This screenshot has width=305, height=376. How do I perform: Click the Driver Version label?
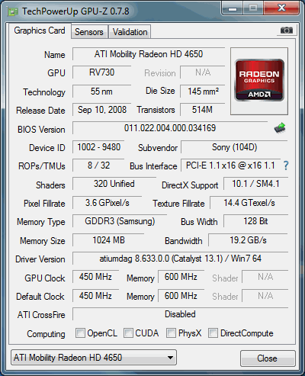pos(40,259)
